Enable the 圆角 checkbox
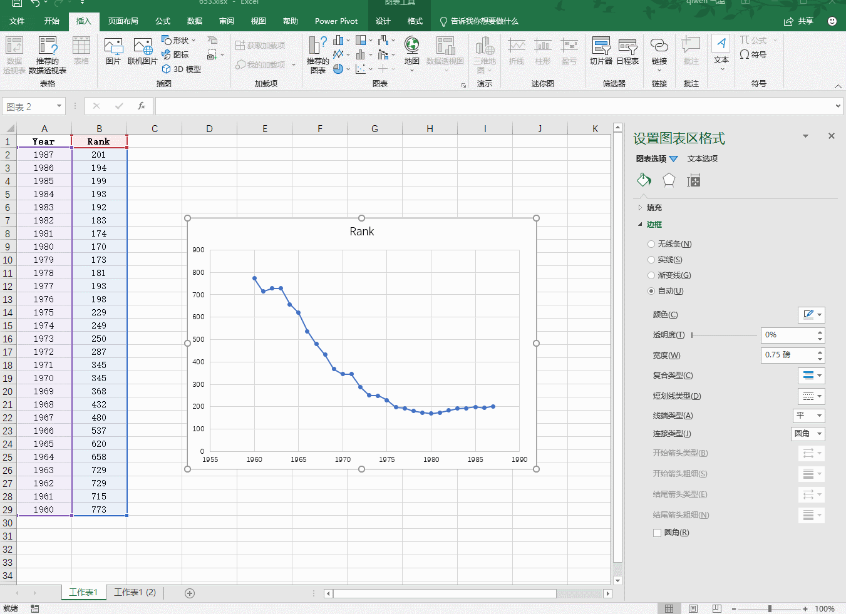The height and width of the screenshot is (614, 846). 658,533
